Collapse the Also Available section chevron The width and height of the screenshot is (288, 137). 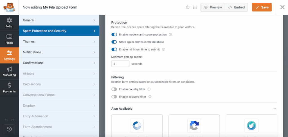275,109
